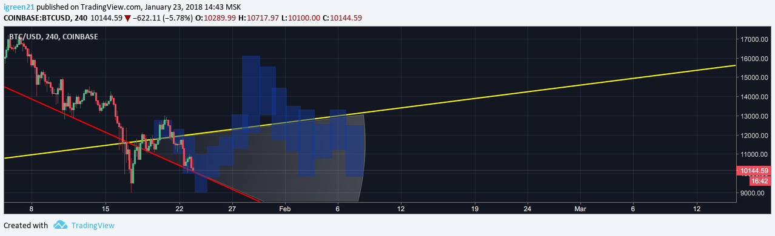Open the TradingView link in footer
This screenshot has height=236, width=775.
[x=93, y=225]
